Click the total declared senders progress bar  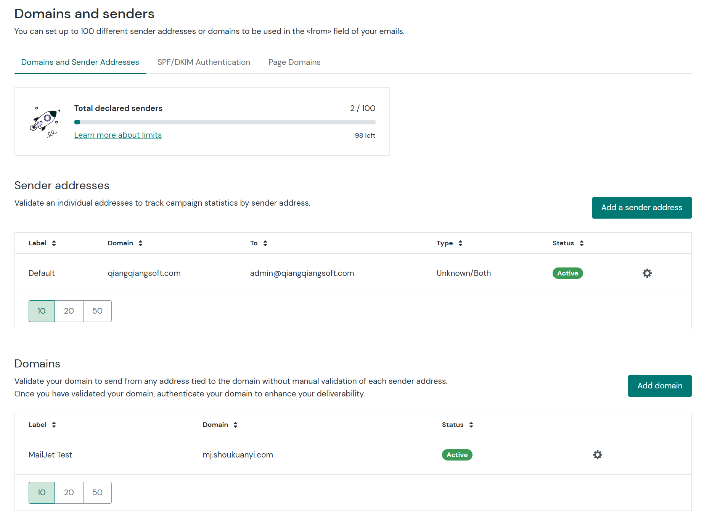point(225,122)
